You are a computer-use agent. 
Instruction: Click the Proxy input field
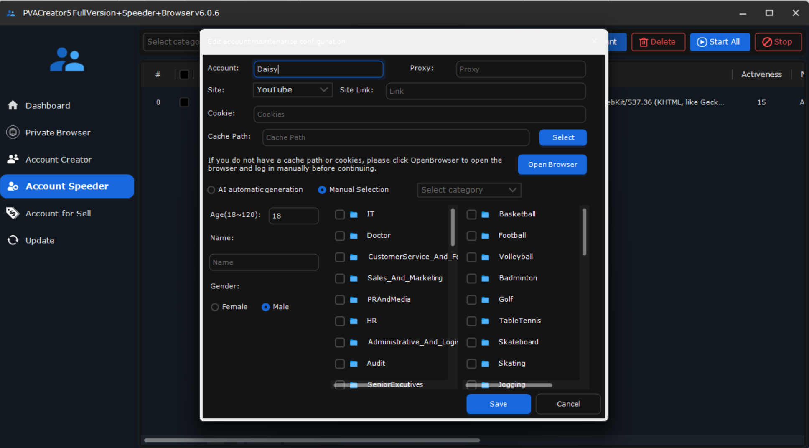[x=520, y=69]
